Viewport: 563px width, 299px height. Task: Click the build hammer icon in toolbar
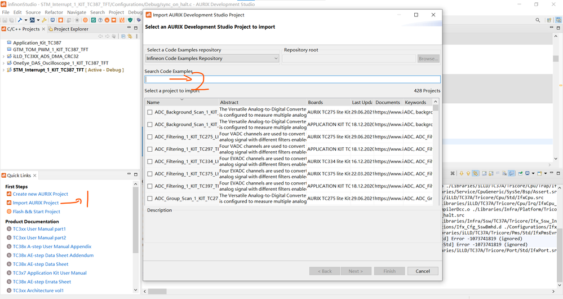pos(19,20)
